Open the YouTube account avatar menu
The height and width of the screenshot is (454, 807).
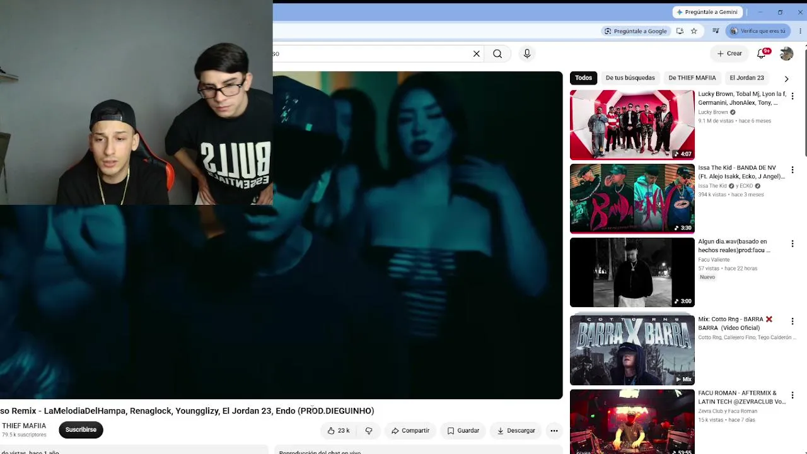click(786, 54)
